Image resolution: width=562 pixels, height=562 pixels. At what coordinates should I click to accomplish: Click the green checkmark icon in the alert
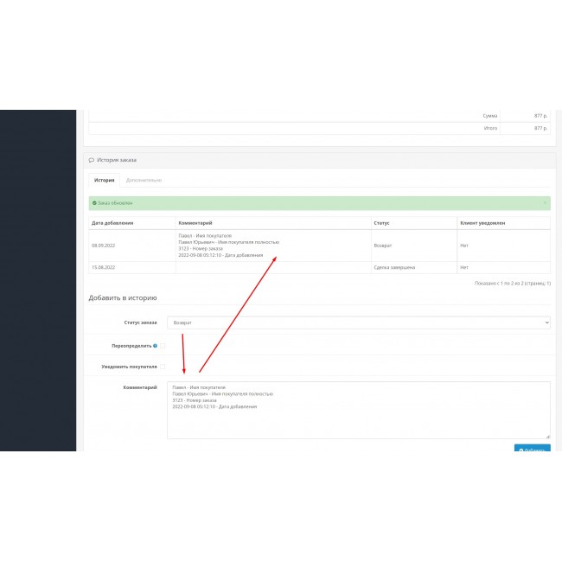point(94,203)
